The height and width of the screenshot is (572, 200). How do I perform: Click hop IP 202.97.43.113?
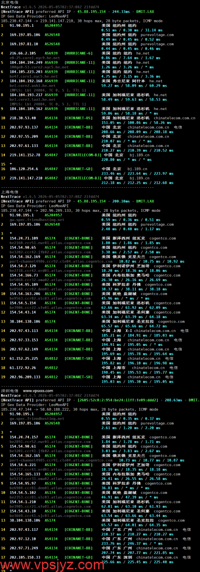tap(23, 331)
